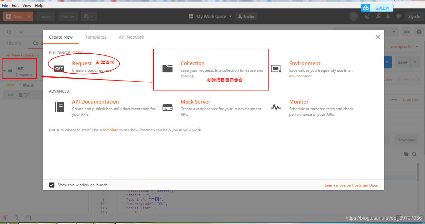The image size is (425, 224).
Task: Click the copy response icon
Action: tap(406, 154)
